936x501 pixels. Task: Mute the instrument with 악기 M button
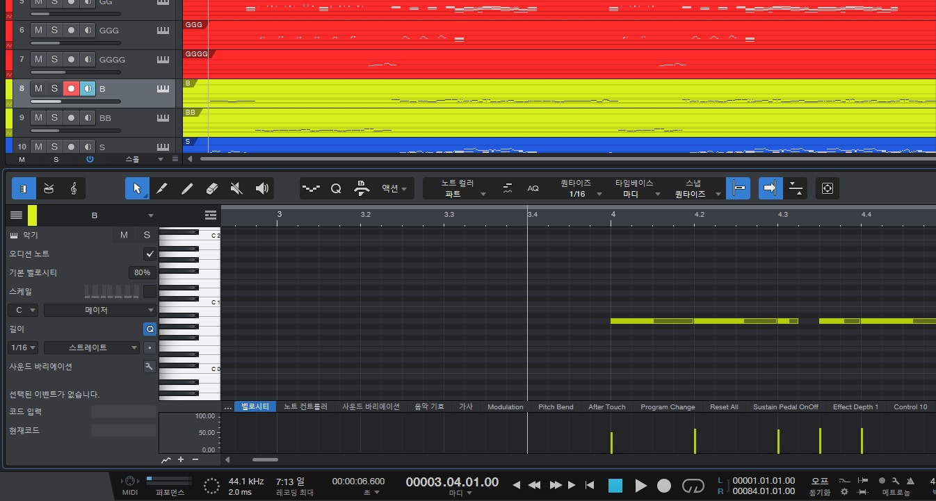coord(124,235)
